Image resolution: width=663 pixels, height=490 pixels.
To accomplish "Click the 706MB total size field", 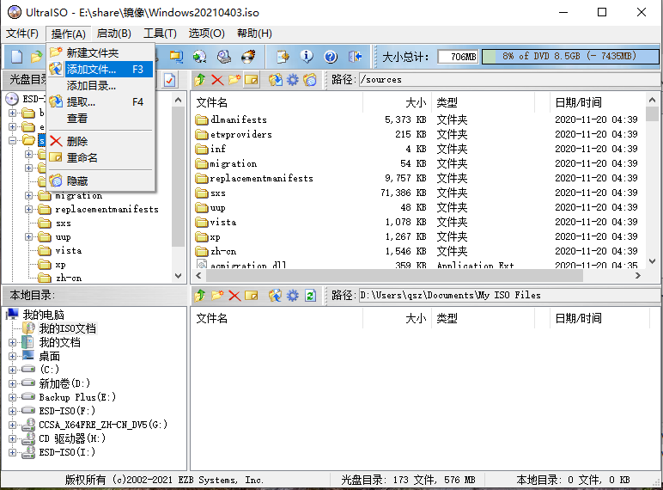I will click(x=458, y=56).
